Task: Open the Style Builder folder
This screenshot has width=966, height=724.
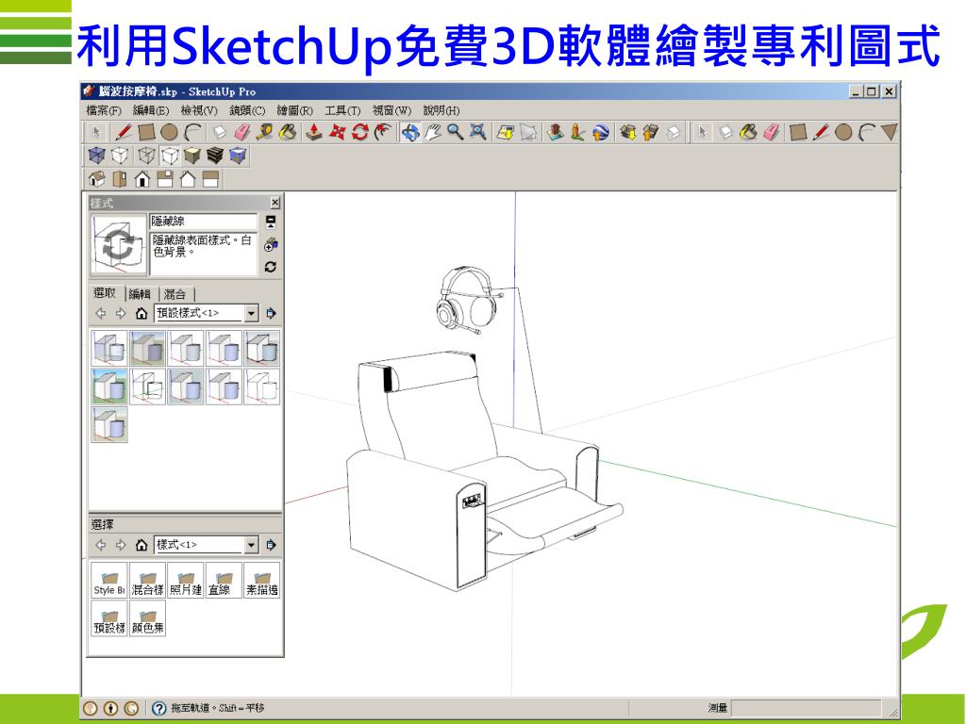Action: 109,580
